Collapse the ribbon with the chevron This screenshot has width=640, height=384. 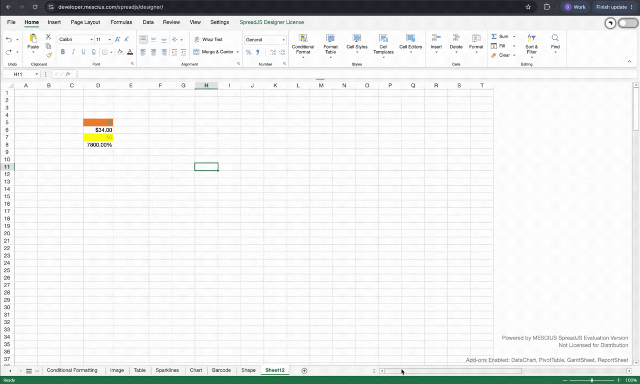[x=629, y=62]
